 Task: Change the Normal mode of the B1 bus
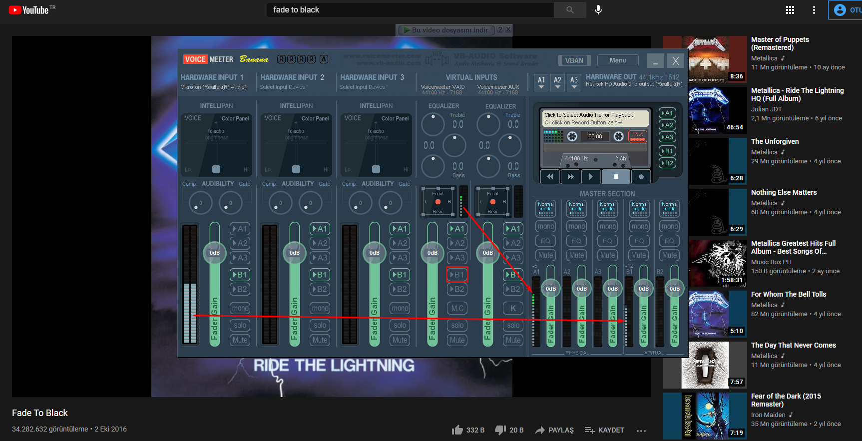pos(639,209)
